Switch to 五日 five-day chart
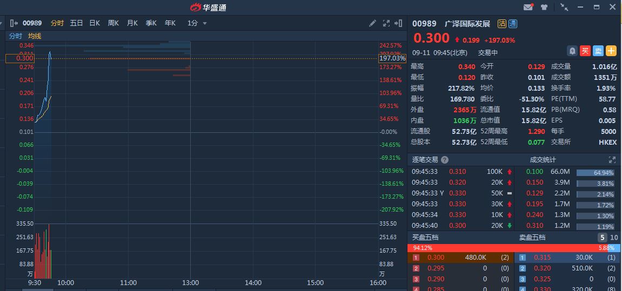622x291 pixels. tap(76, 23)
